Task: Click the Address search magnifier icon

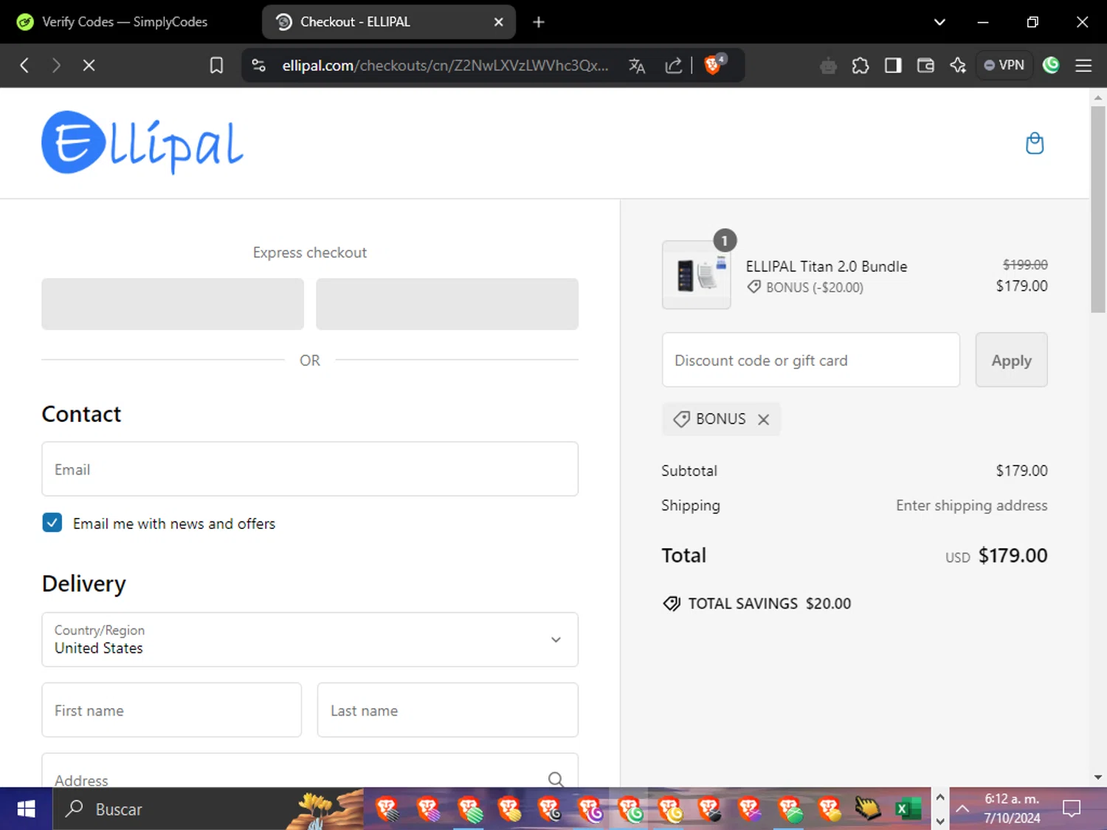Action: point(556,778)
